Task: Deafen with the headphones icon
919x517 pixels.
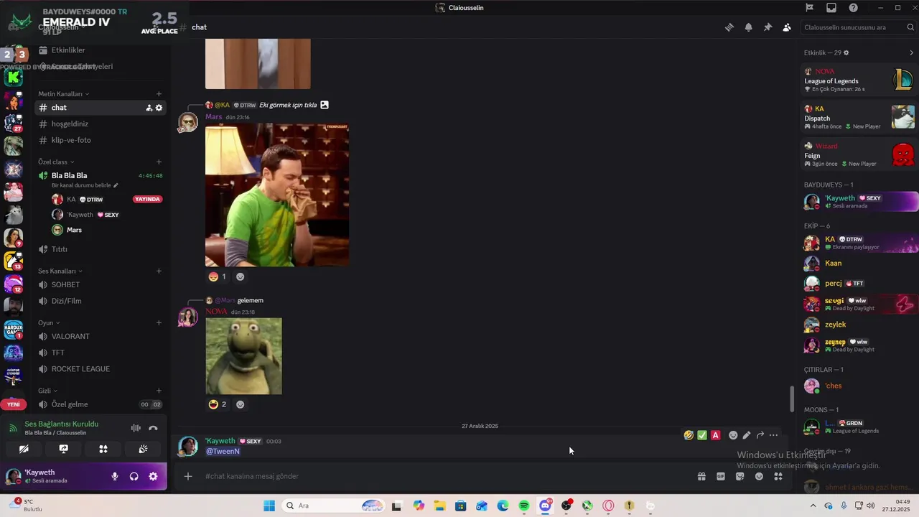Action: 134,476
